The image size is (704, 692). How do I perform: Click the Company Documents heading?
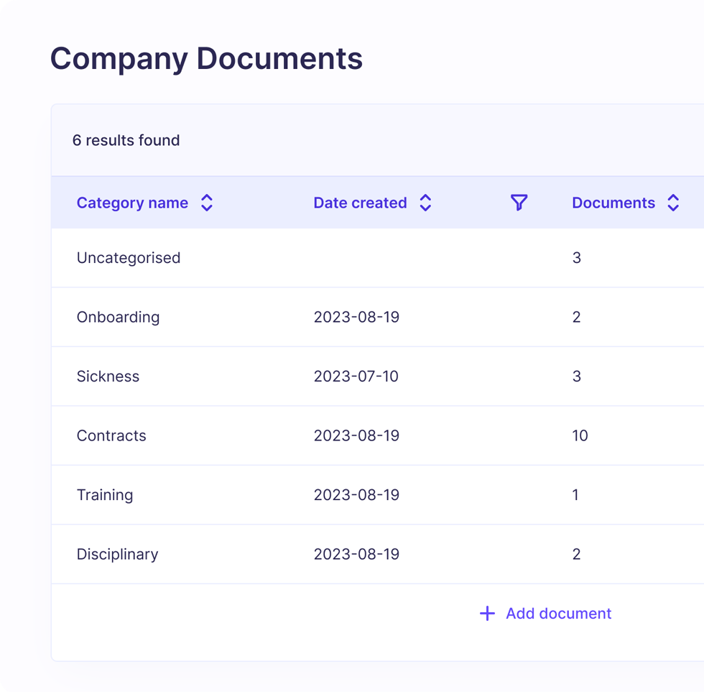tap(206, 58)
